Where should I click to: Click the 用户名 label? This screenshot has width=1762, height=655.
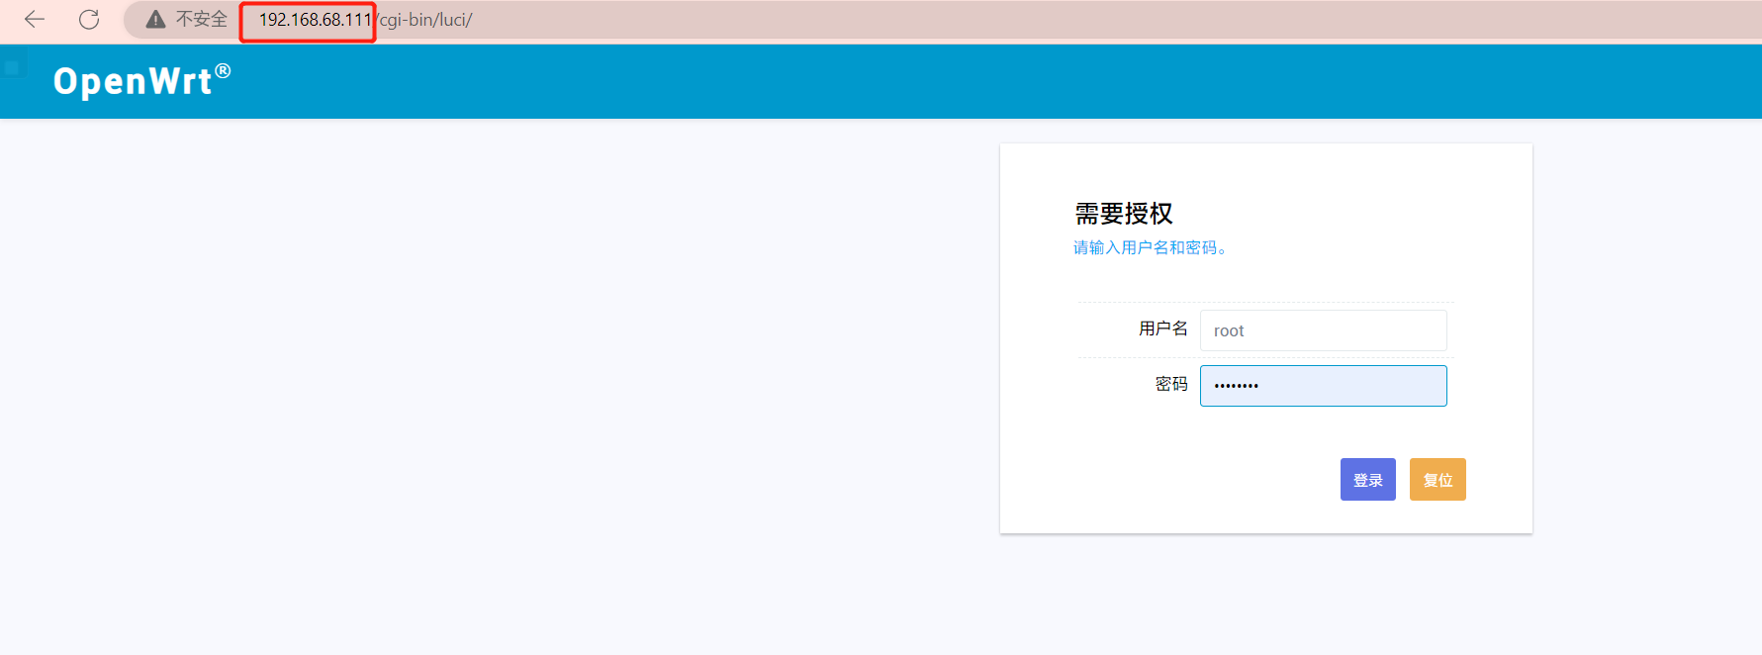1162,328
